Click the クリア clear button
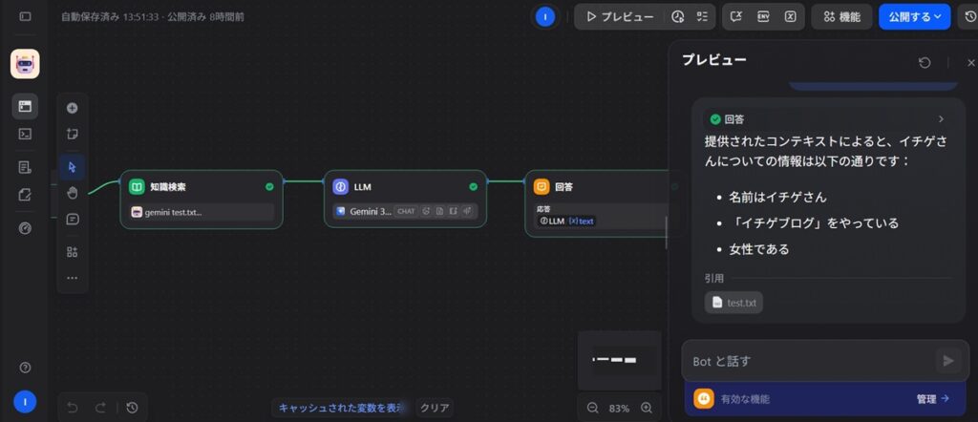978x422 pixels. (x=435, y=409)
